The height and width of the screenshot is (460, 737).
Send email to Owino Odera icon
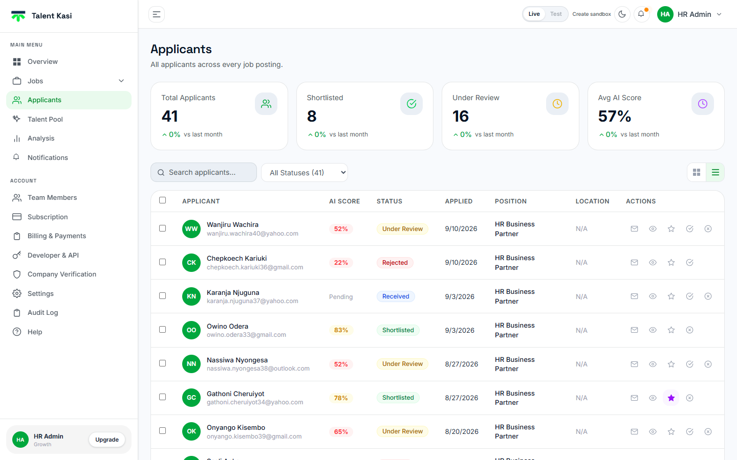click(x=634, y=330)
